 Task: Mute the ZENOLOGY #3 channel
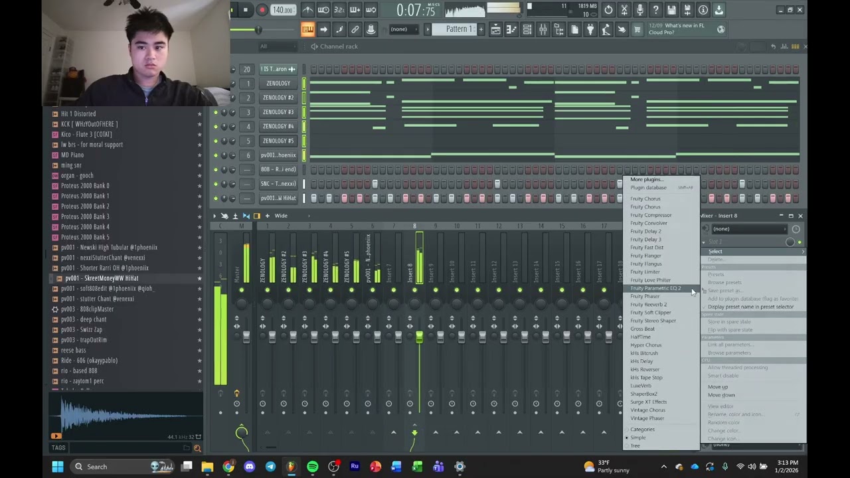(x=215, y=112)
